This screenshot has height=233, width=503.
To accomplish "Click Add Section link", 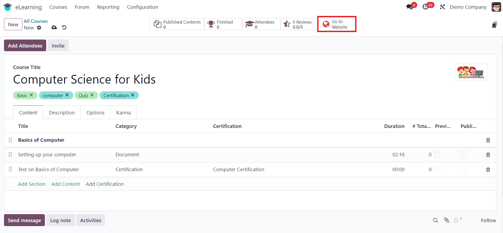I will [x=32, y=184].
